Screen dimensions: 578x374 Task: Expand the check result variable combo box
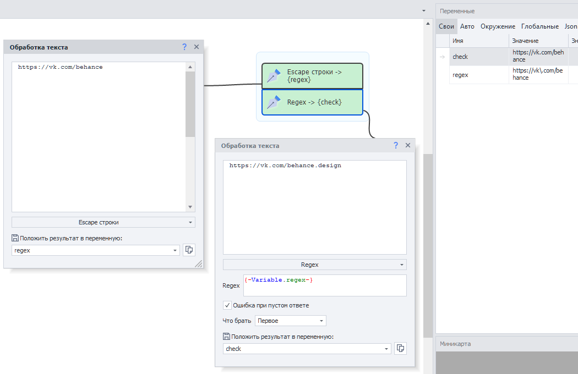386,349
